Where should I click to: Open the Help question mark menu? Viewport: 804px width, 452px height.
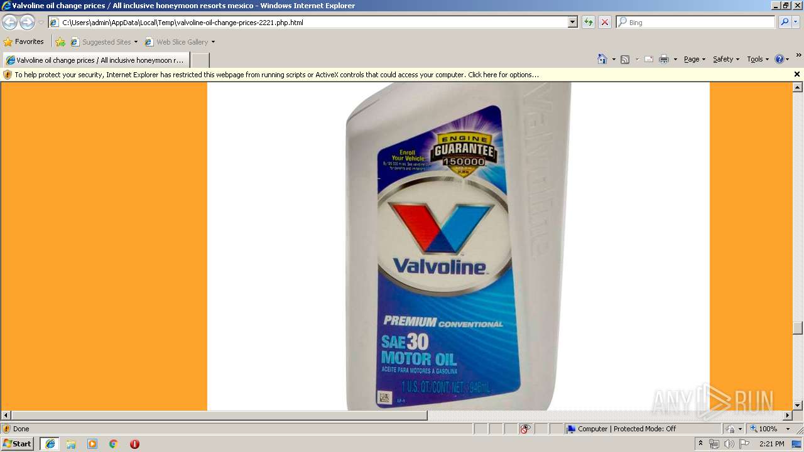[x=782, y=59]
